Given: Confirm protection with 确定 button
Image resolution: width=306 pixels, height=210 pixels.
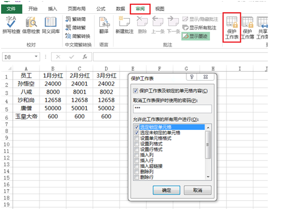Looking at the screenshot, I should coord(167,190).
